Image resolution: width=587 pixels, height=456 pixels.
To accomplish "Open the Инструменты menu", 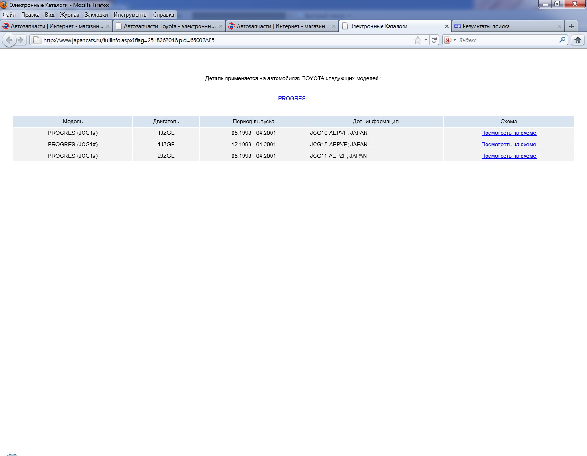I will coord(131,15).
